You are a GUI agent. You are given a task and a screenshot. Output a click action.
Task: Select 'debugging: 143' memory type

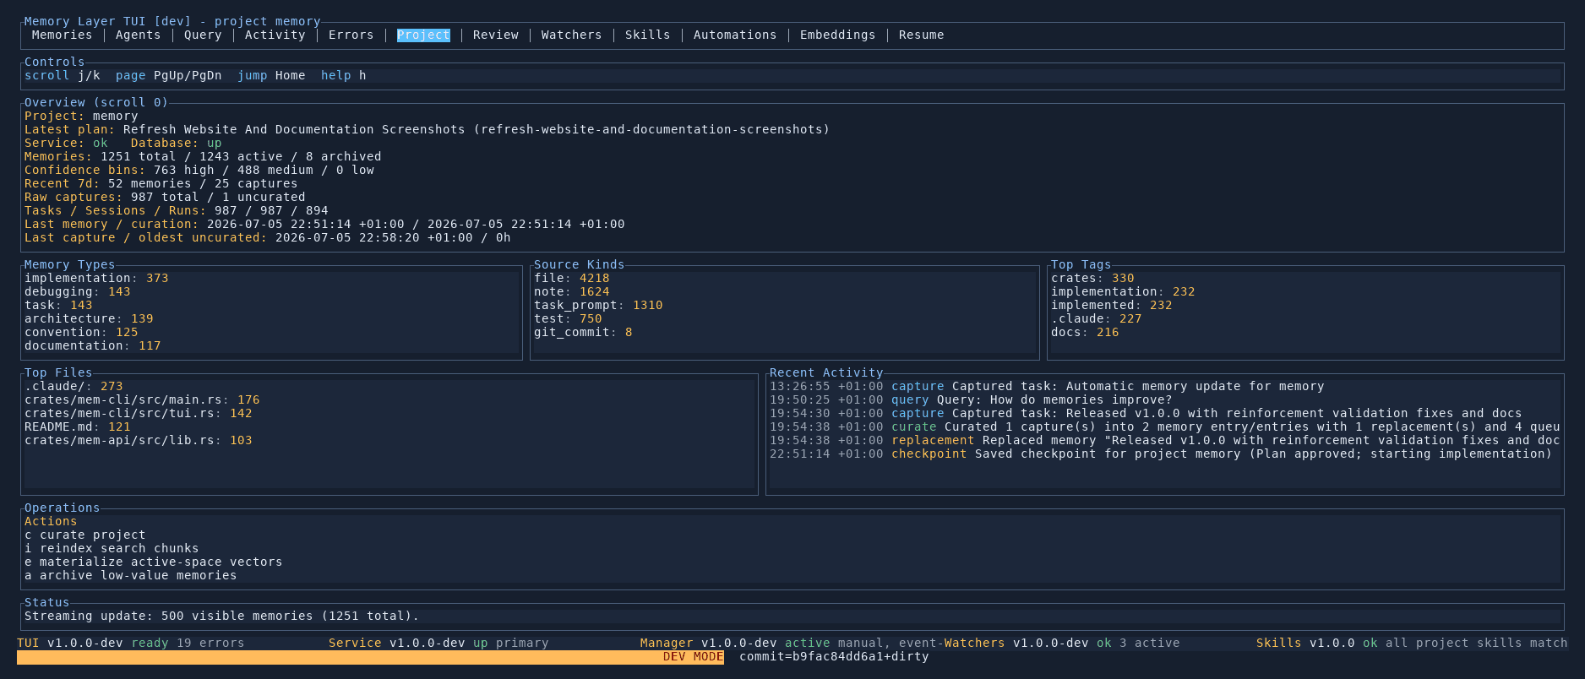pyautogui.click(x=78, y=291)
